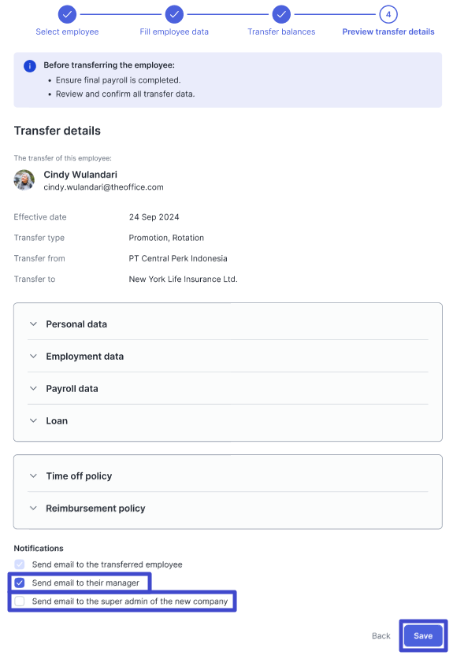453x655 pixels.
Task: Go to Select employee step label
Action: 67,31
